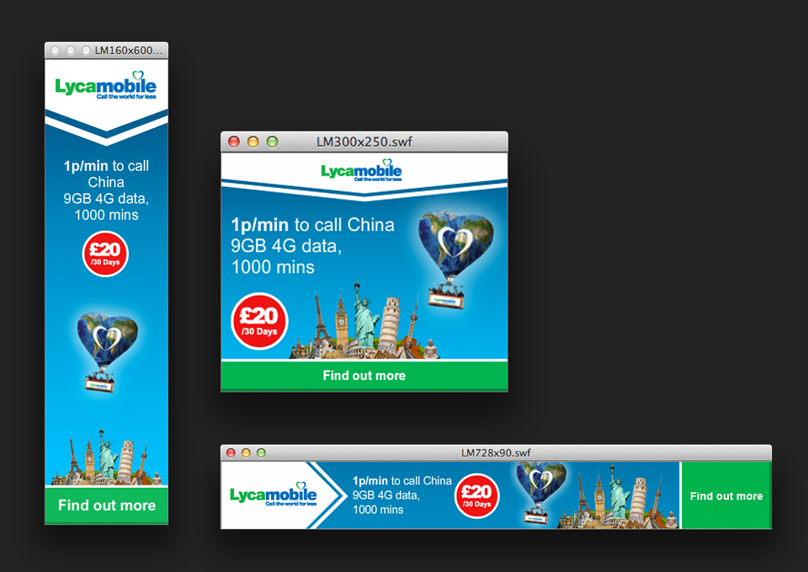The image size is (808, 572).
Task: Close the LM160x600 window
Action: [x=56, y=51]
